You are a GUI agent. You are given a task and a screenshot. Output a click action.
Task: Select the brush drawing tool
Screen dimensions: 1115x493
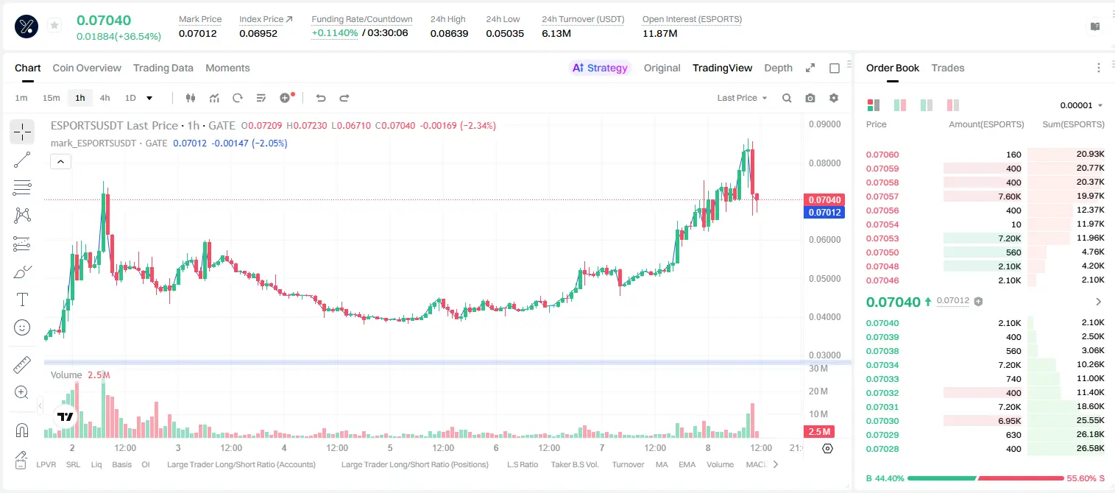click(x=22, y=272)
